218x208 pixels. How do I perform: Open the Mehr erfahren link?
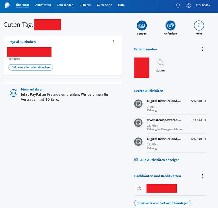click(32, 89)
